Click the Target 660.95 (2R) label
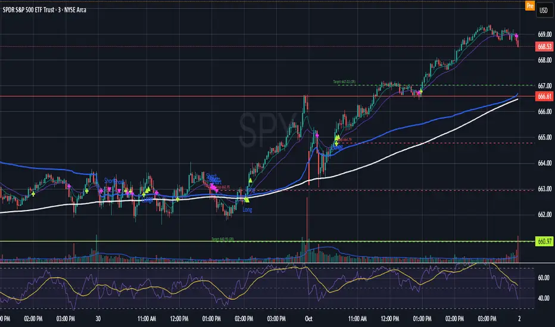The width and height of the screenshot is (555, 327). 223,239
